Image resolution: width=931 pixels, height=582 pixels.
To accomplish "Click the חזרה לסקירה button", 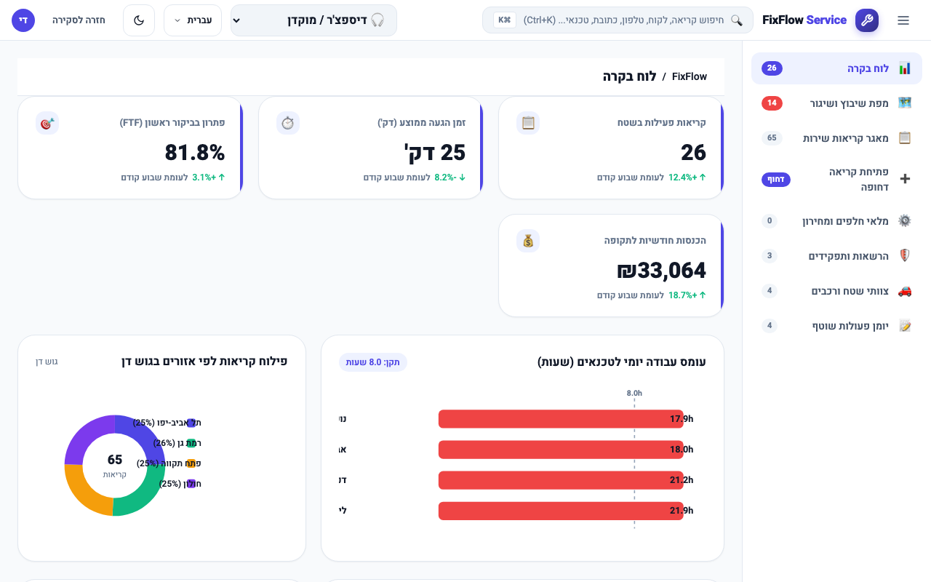I will click(79, 20).
